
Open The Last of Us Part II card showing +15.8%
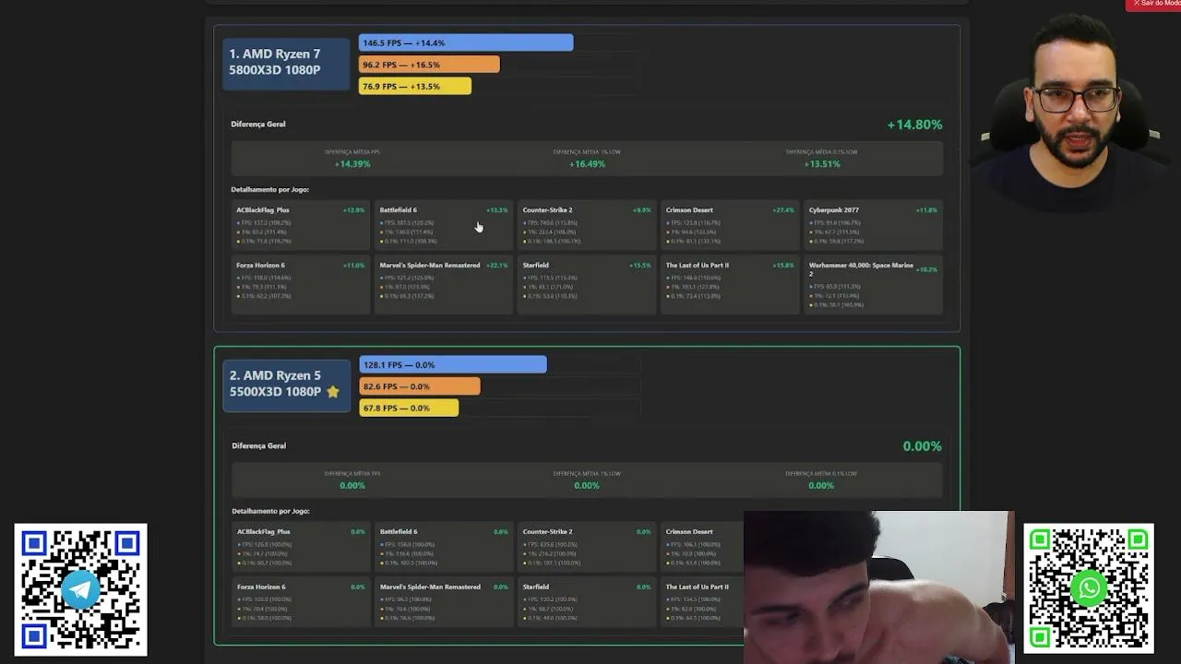(729, 284)
